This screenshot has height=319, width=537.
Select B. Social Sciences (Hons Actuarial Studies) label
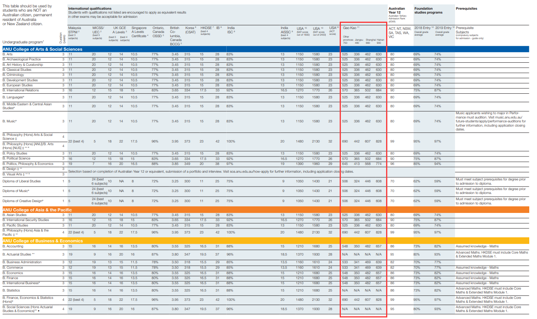click(27, 309)
